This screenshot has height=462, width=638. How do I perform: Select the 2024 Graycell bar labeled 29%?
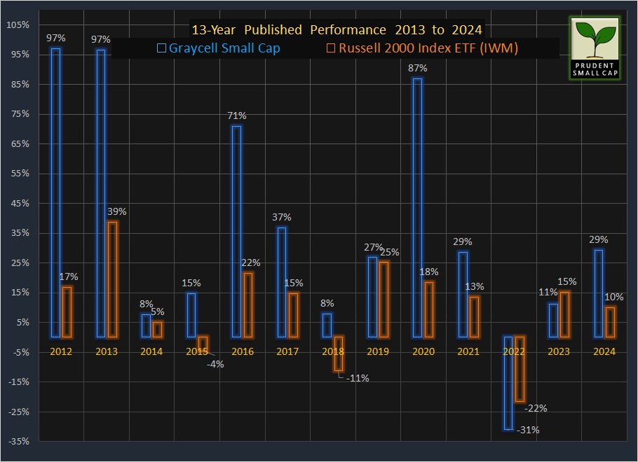(599, 294)
